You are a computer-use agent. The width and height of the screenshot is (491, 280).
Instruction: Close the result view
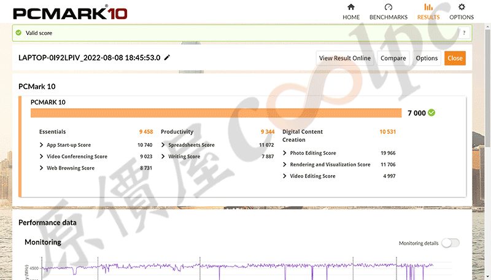pos(455,58)
